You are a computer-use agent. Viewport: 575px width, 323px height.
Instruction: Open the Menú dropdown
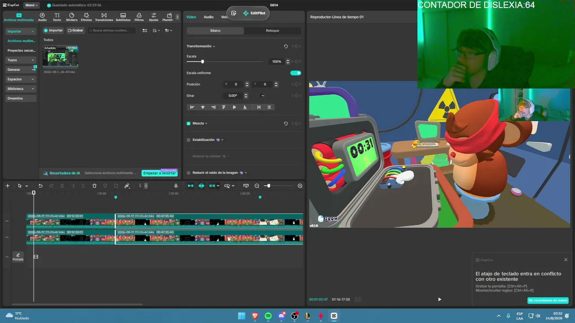pos(31,5)
